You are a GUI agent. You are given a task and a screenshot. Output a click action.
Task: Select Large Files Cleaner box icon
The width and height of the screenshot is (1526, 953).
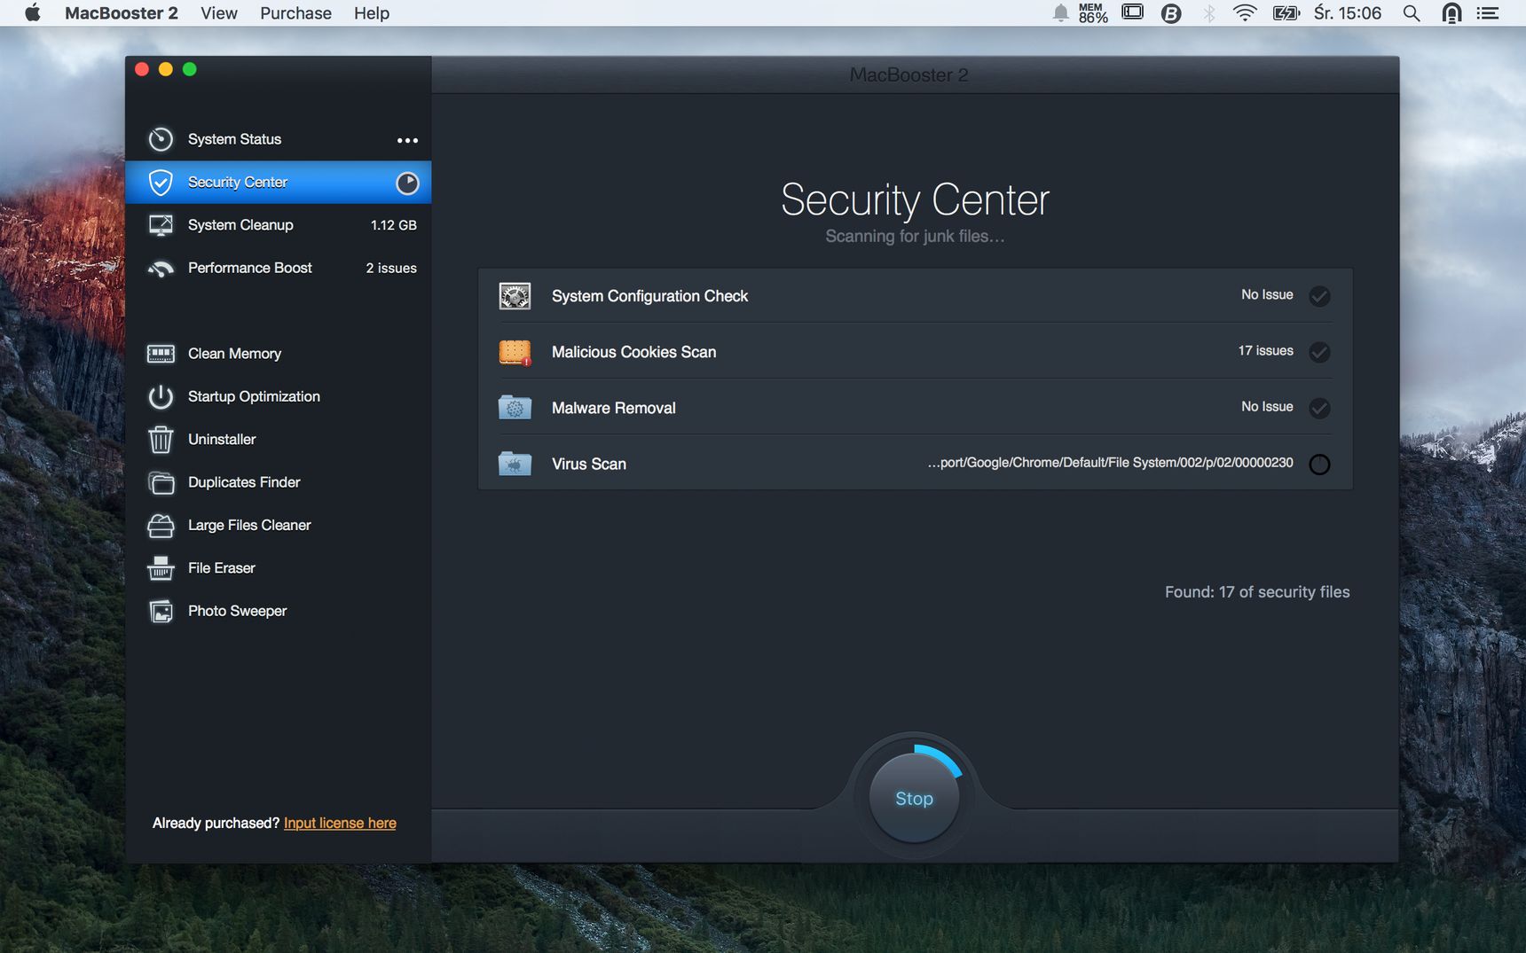(x=161, y=526)
